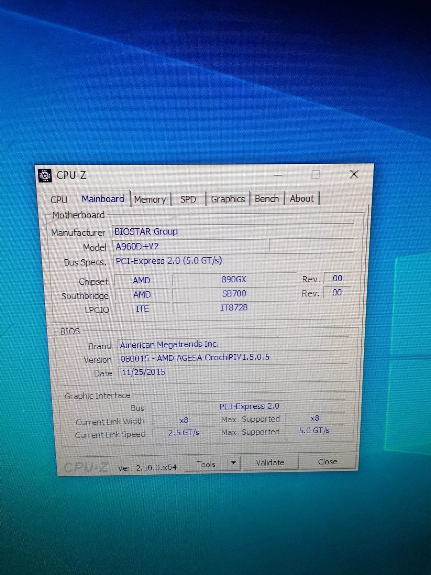Switch to the Graphics tab
Image resolution: width=431 pixels, height=575 pixels.
228,199
